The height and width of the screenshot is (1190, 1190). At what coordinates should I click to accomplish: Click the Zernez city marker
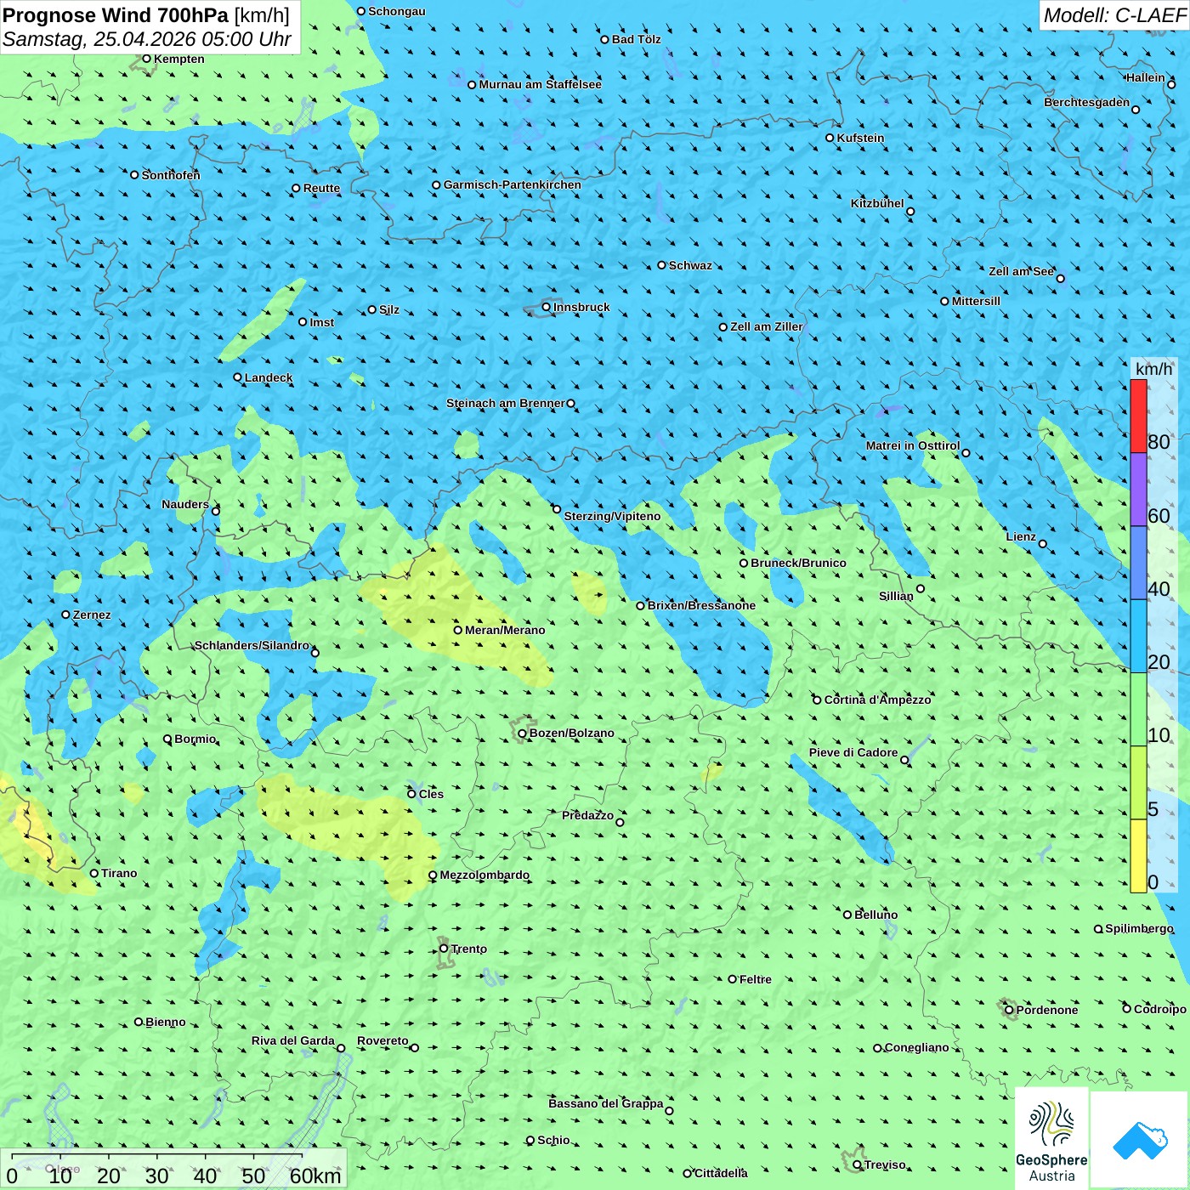click(x=66, y=615)
